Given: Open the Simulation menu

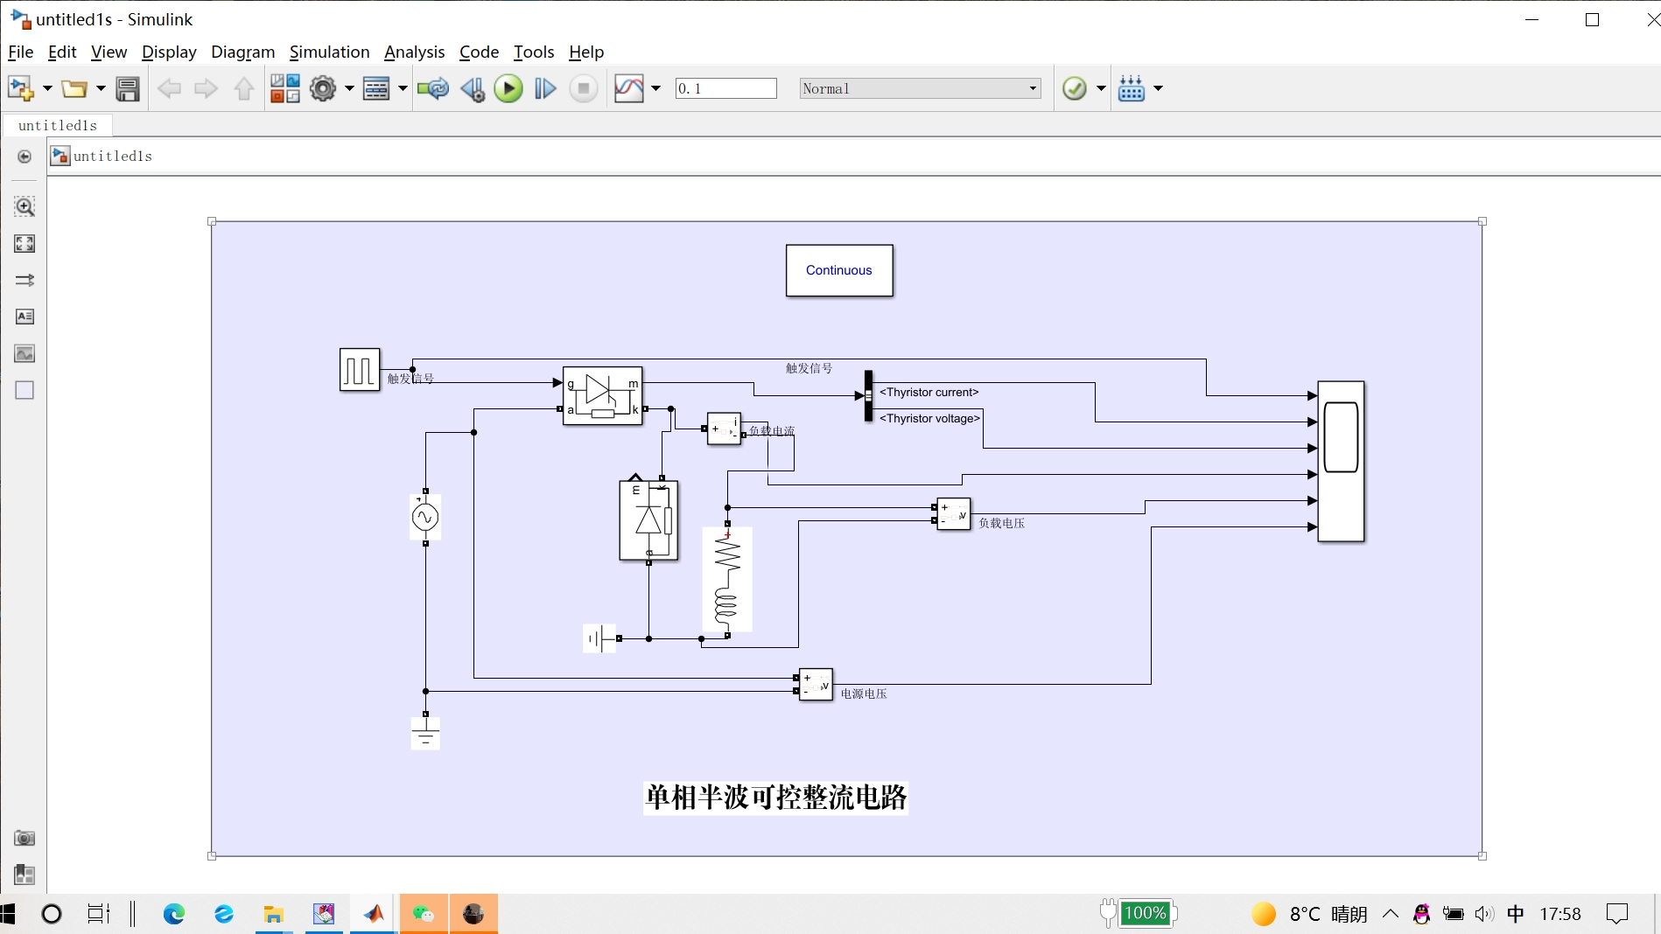Looking at the screenshot, I should click(329, 52).
